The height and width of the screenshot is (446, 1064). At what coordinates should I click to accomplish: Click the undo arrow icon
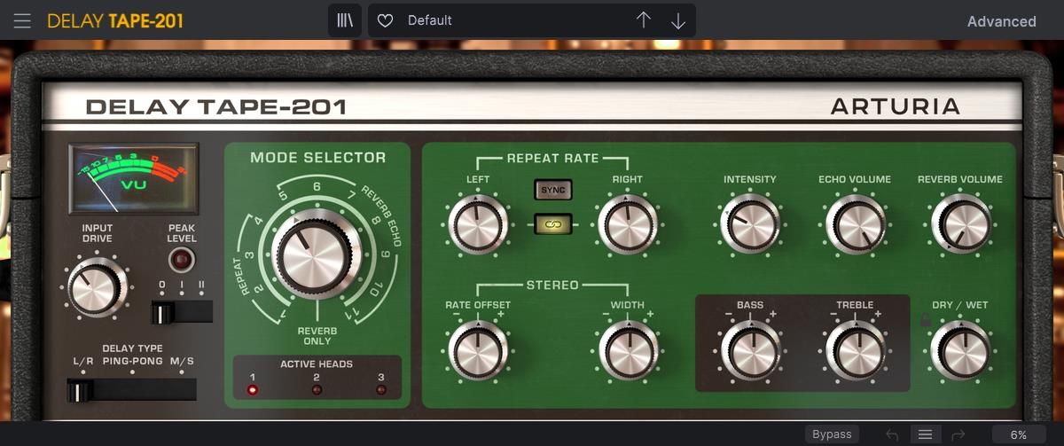[892, 434]
